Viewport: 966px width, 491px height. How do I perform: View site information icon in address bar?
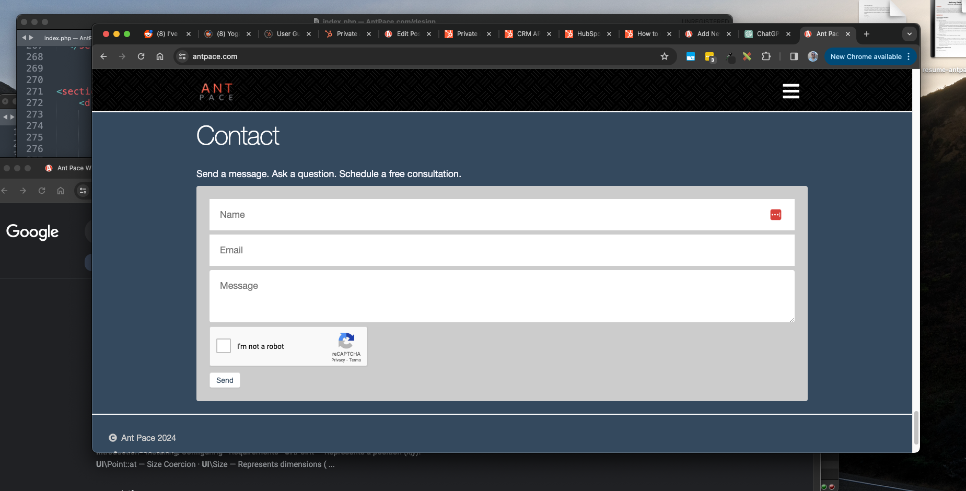pyautogui.click(x=182, y=56)
